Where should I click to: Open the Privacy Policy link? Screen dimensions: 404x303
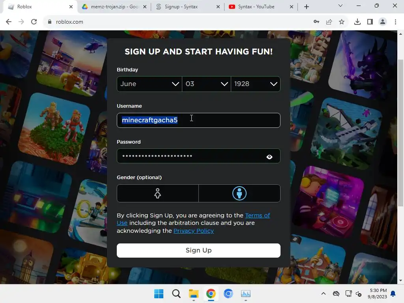(x=193, y=231)
